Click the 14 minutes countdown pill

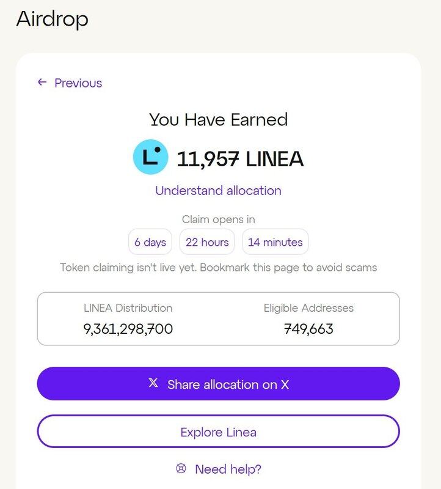275,242
